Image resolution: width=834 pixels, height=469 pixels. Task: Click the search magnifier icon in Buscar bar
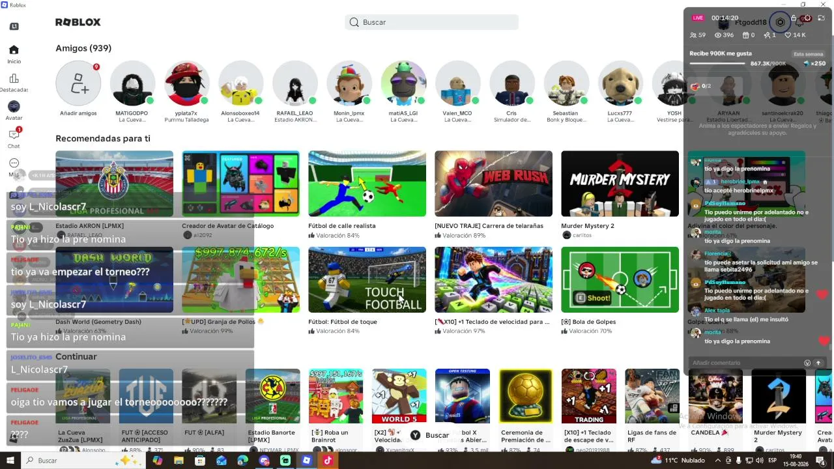tap(354, 22)
